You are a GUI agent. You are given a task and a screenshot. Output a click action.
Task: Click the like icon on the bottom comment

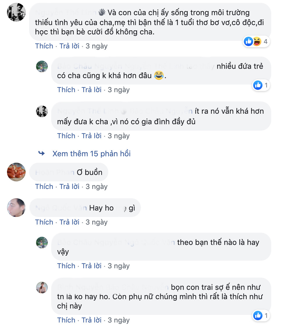[x=258, y=316]
